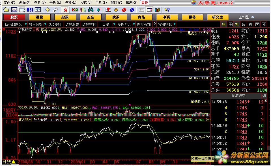
Task: Toggle the 委托 button in title bar
Action: point(145,3)
